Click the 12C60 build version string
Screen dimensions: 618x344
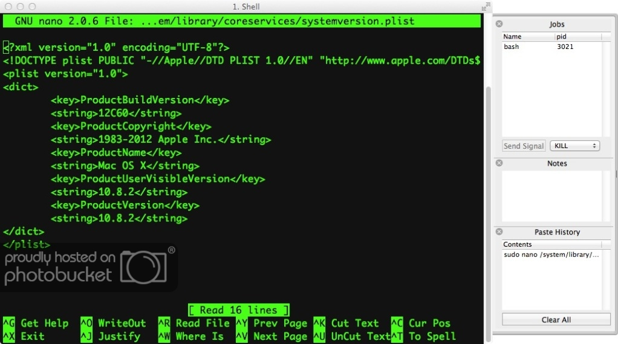coord(114,113)
